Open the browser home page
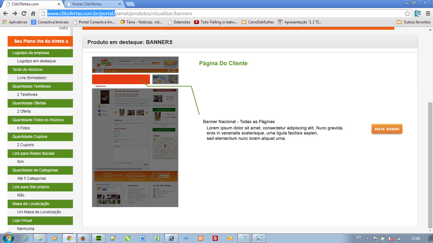 (33, 14)
